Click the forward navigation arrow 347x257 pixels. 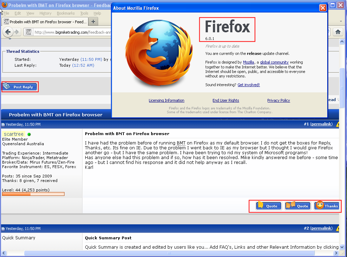[x=17, y=32]
